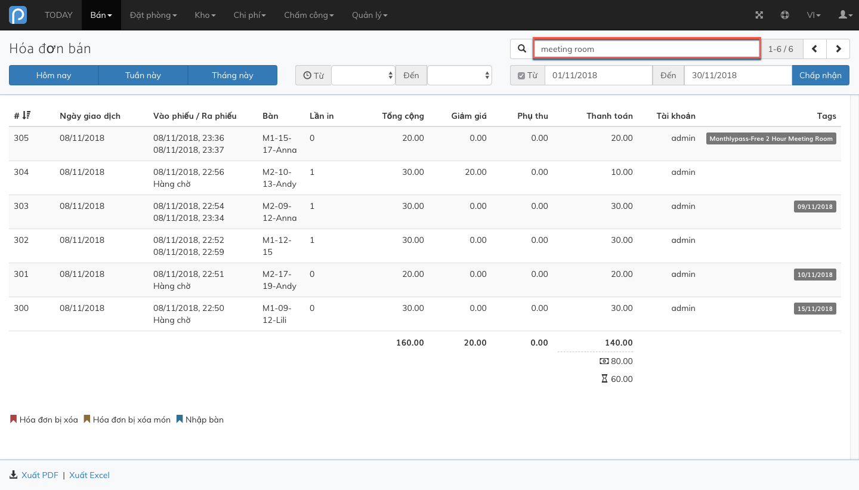Click the clock Từ time filter button
The height and width of the screenshot is (490, 859).
[x=313, y=75]
